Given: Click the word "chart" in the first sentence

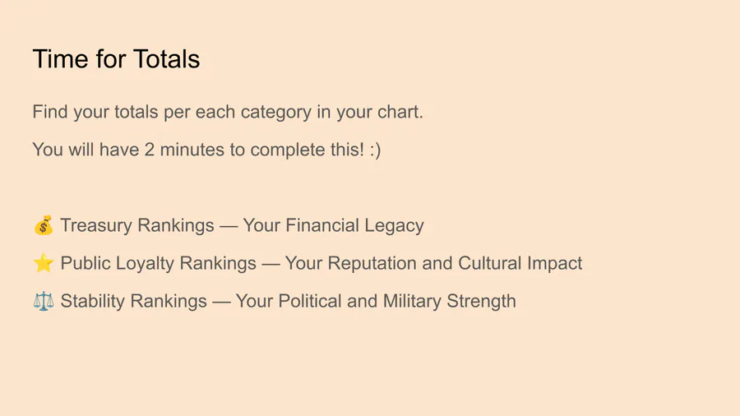Looking at the screenshot, I should (x=400, y=112).
